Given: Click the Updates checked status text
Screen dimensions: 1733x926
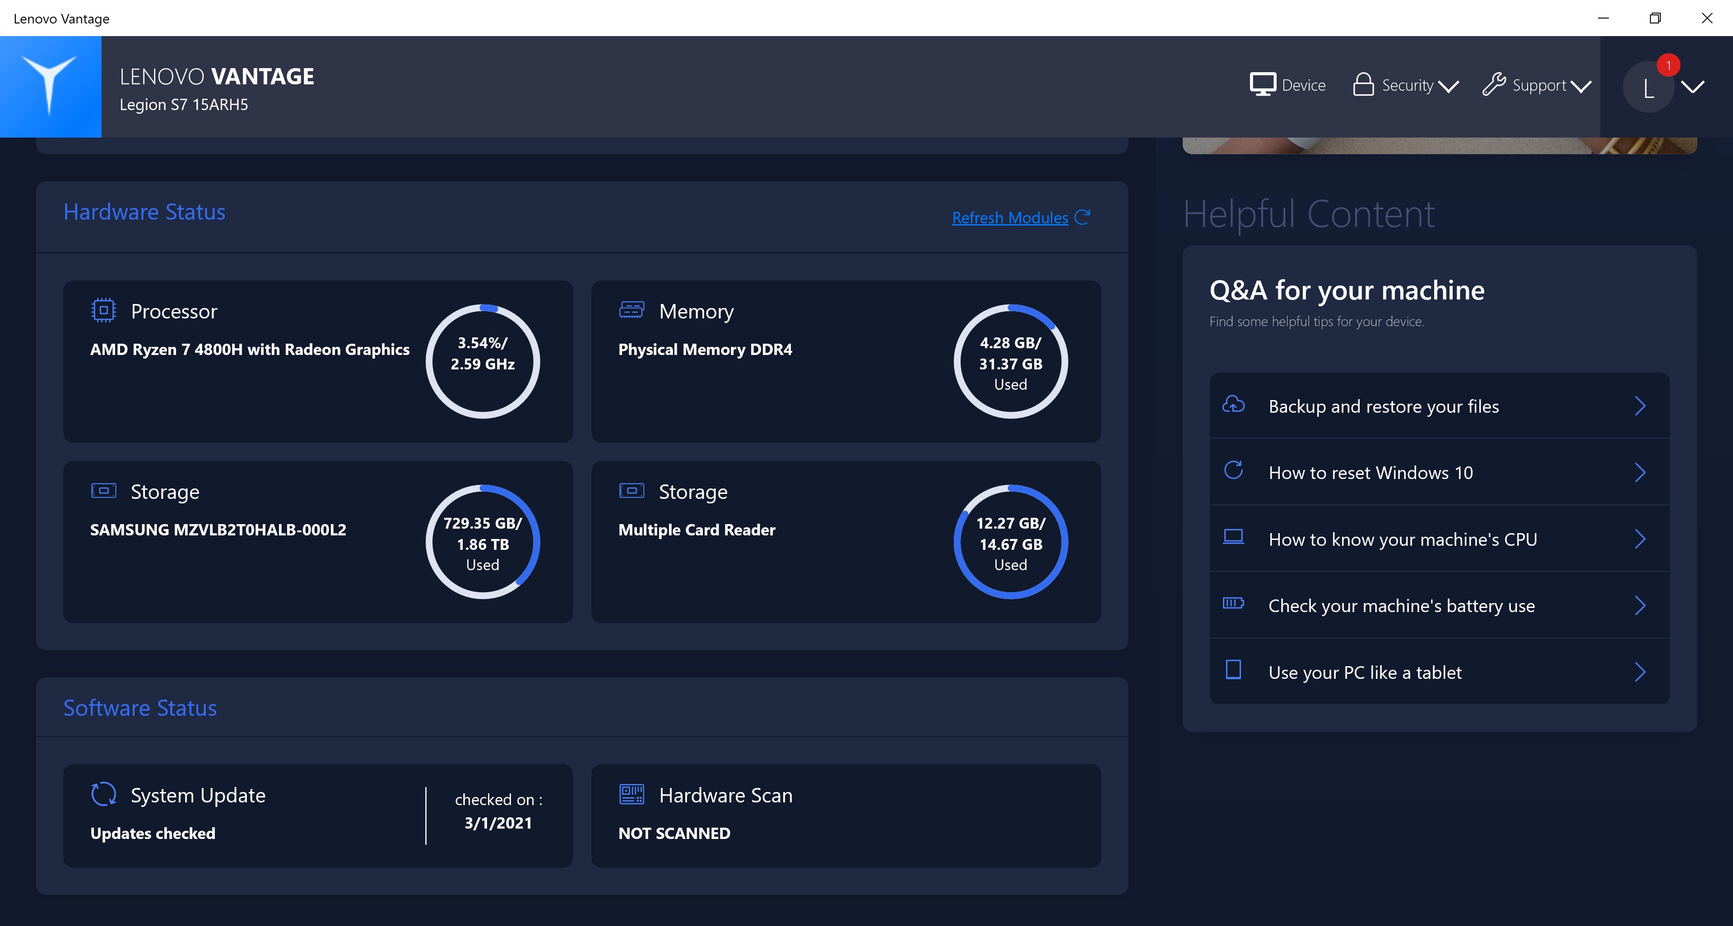Looking at the screenshot, I should [153, 833].
